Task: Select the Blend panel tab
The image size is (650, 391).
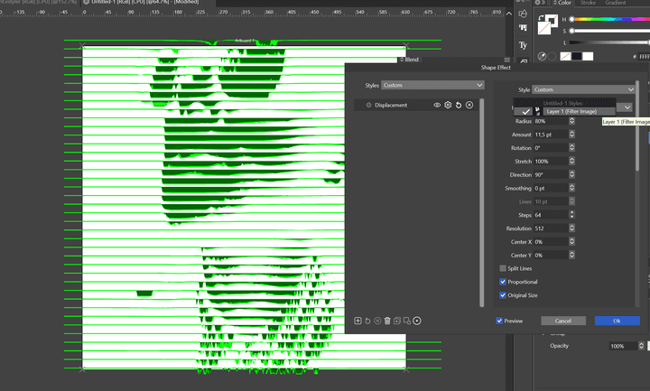Action: point(409,60)
